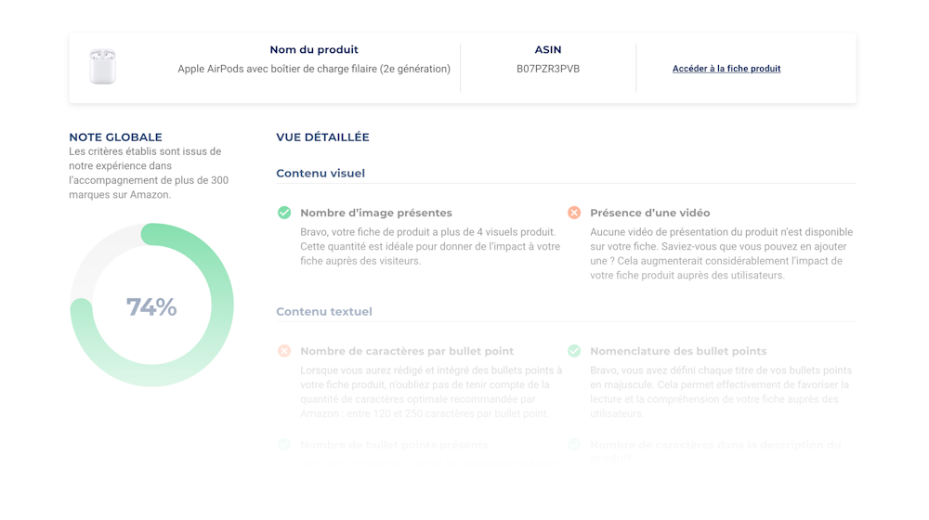Click the "Nomenclature des bullet points" criterion title
This screenshot has width=929, height=520.
pos(678,351)
